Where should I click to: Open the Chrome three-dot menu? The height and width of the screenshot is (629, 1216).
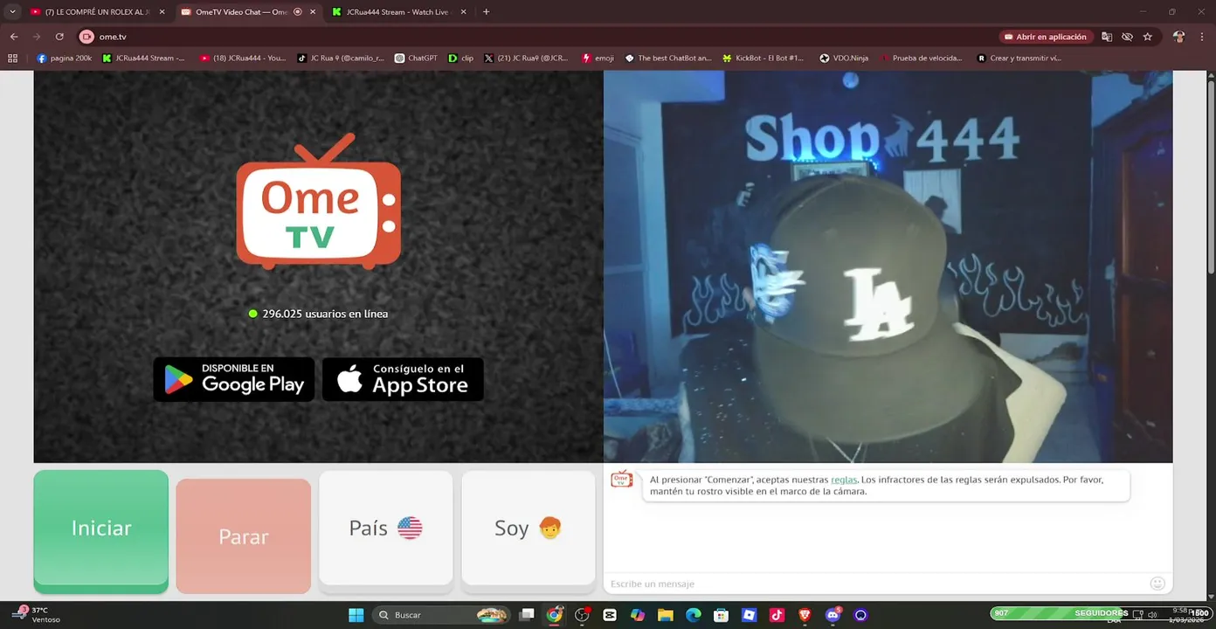1203,37
